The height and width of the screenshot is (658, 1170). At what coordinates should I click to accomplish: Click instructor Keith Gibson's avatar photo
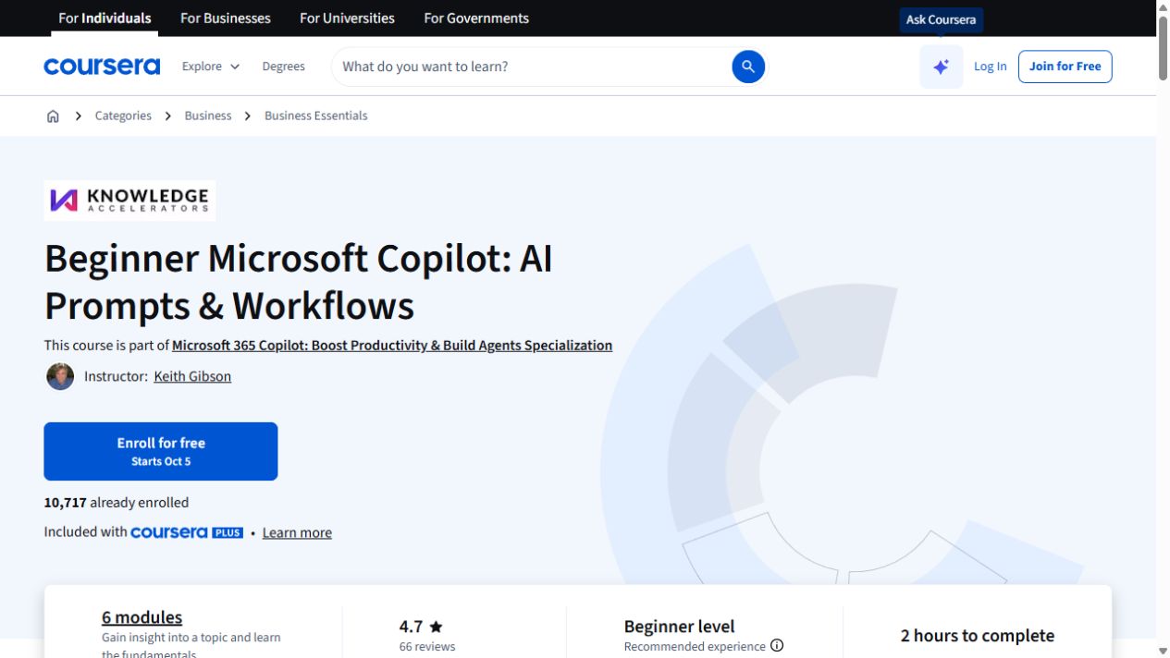(60, 376)
